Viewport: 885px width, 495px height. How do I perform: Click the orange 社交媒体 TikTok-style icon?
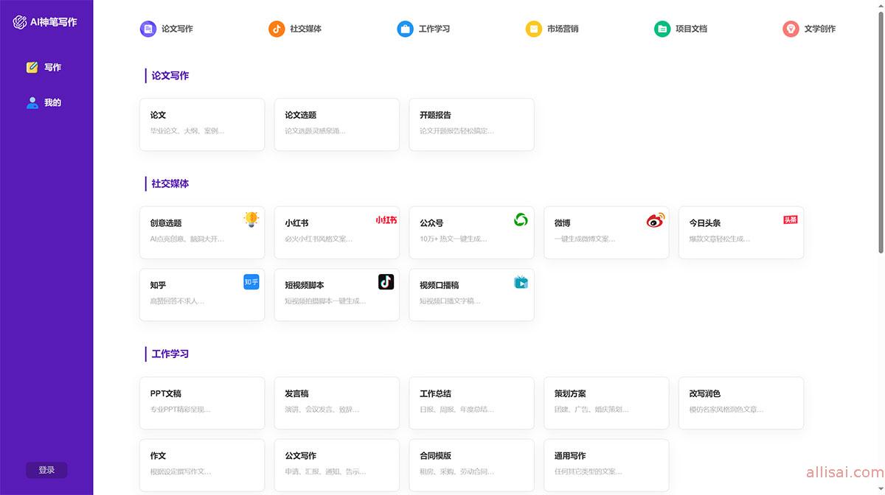[277, 29]
